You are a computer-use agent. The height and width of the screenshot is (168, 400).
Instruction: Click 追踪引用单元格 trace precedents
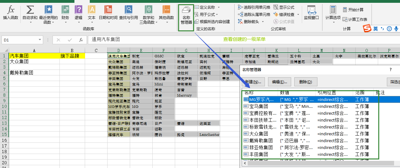pyautogui.click(x=254, y=7)
